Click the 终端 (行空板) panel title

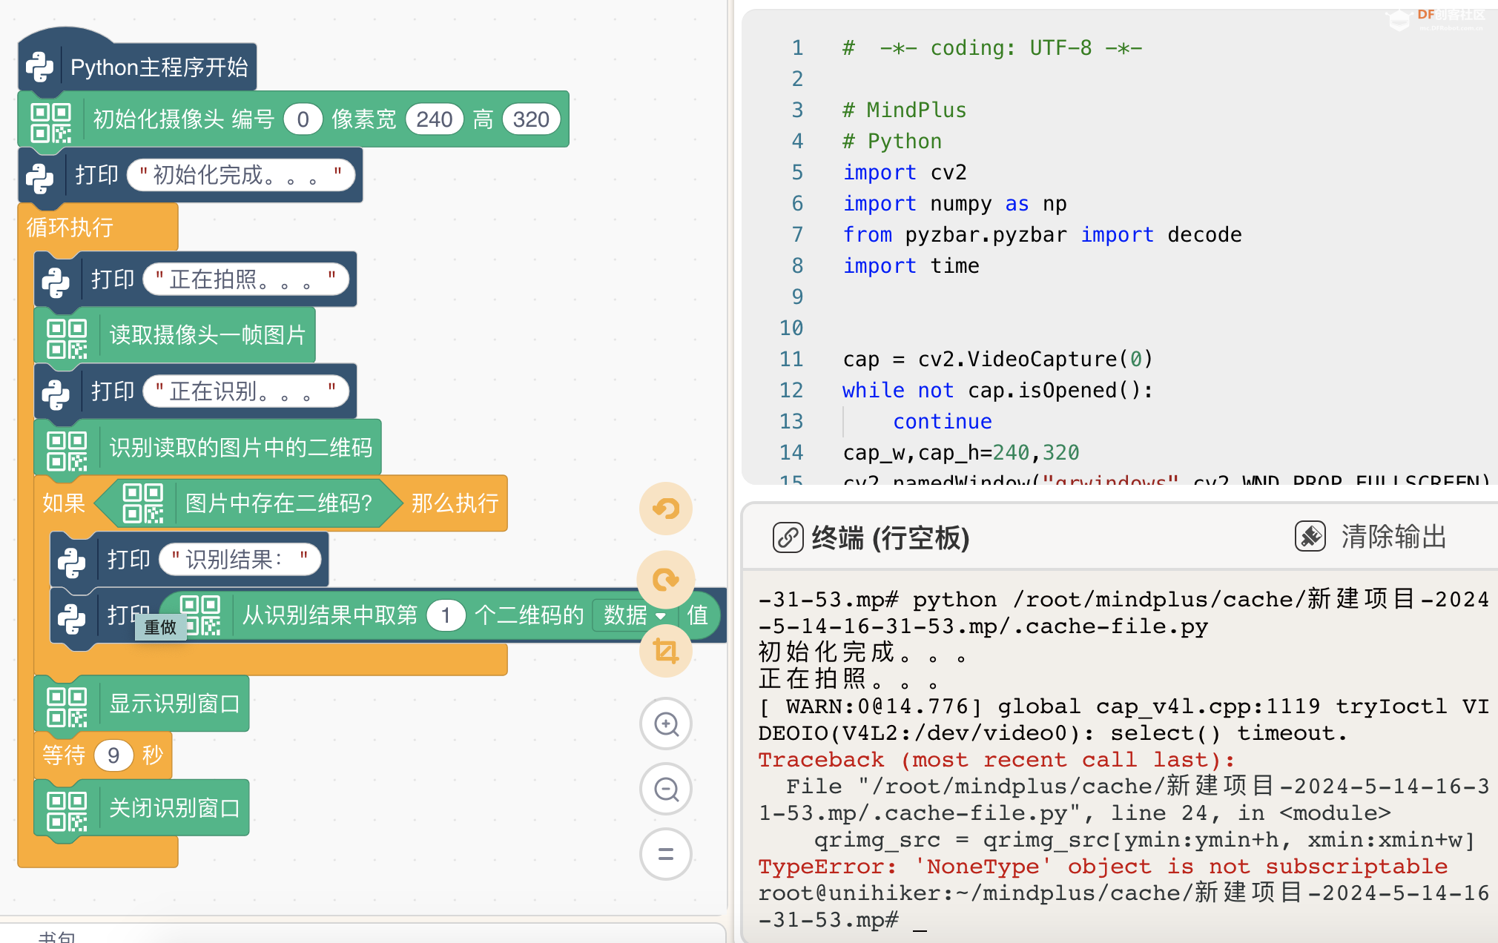click(891, 537)
